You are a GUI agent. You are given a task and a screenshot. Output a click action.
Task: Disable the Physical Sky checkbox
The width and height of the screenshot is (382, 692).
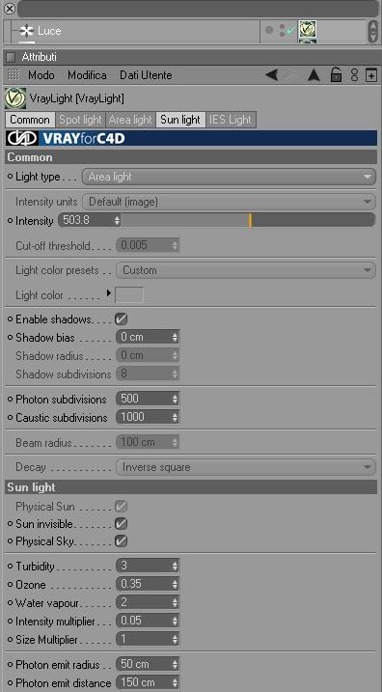tap(121, 541)
